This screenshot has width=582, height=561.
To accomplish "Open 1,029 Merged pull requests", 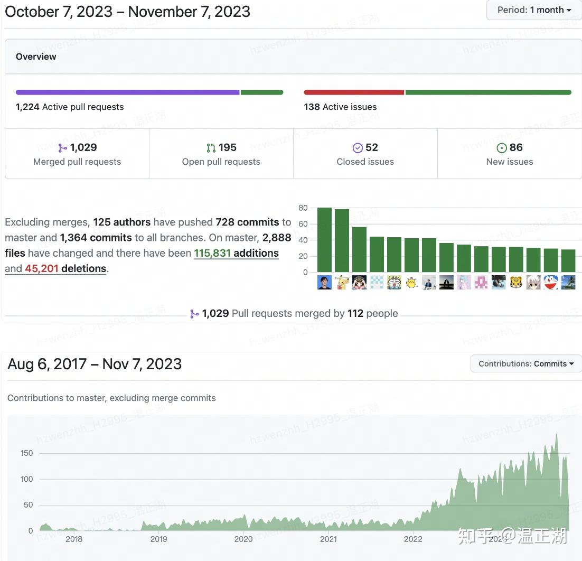I will tap(77, 154).
